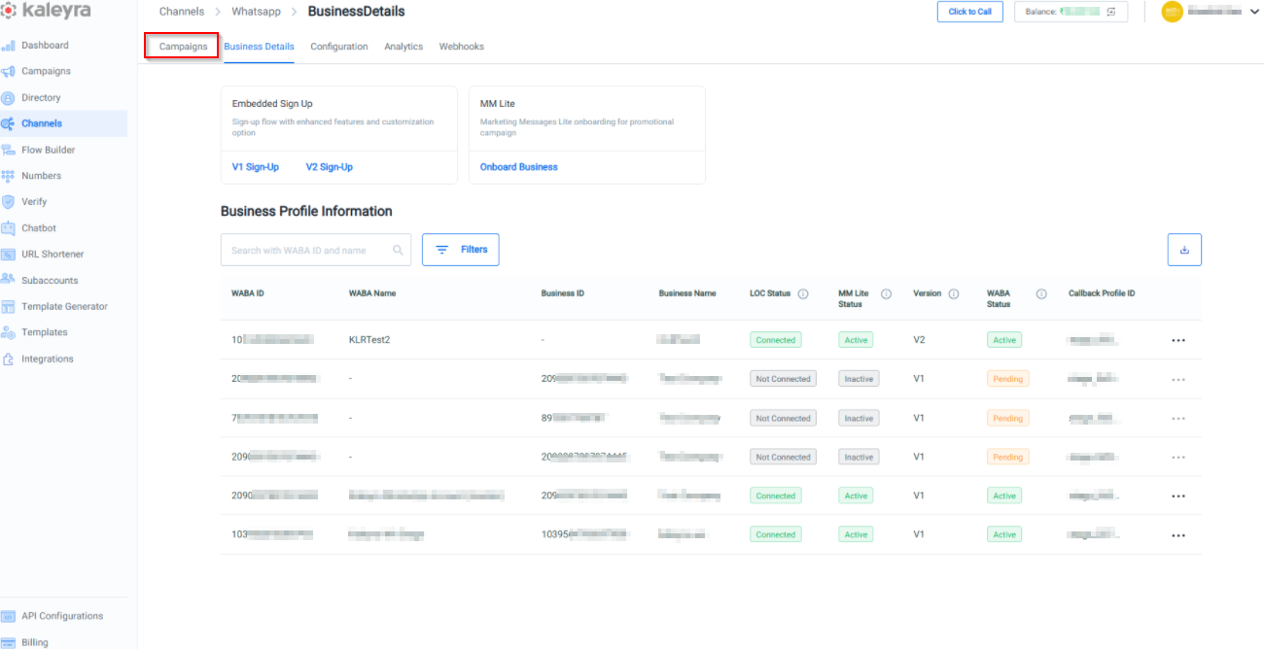The width and height of the screenshot is (1264, 649).
Task: Open the Numbers keypad icon
Action: point(9,176)
